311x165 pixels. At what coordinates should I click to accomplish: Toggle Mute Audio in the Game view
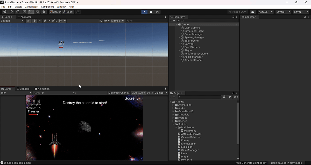click(138, 93)
